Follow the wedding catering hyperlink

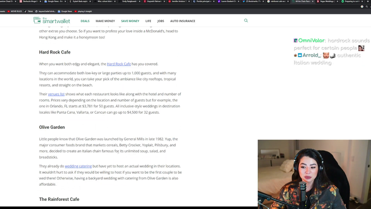tap(78, 166)
